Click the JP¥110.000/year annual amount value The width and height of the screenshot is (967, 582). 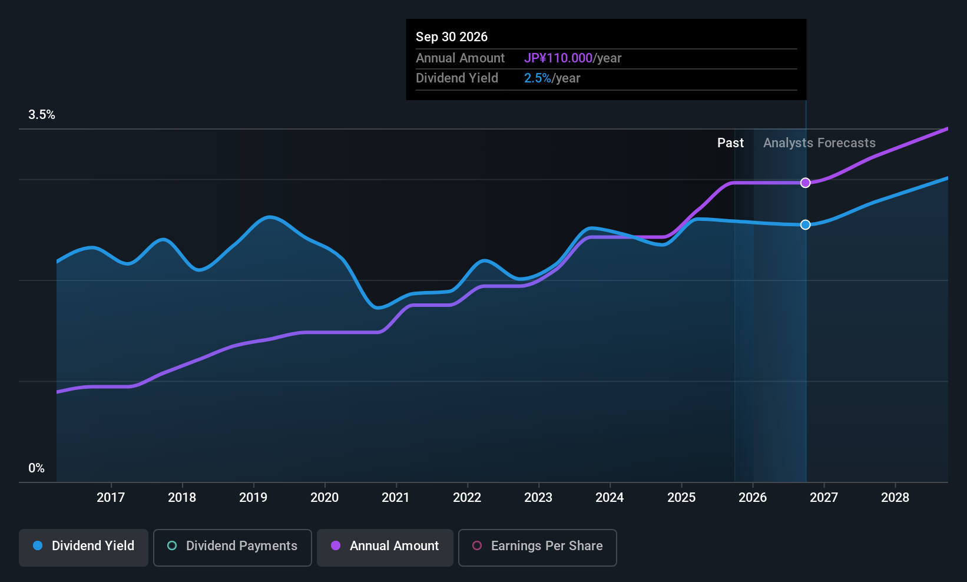[573, 58]
